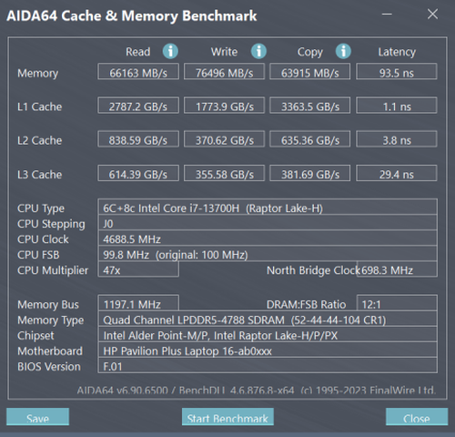This screenshot has height=437, width=455.
Task: Click the CPU Multiplier 47x field
Action: 138,269
